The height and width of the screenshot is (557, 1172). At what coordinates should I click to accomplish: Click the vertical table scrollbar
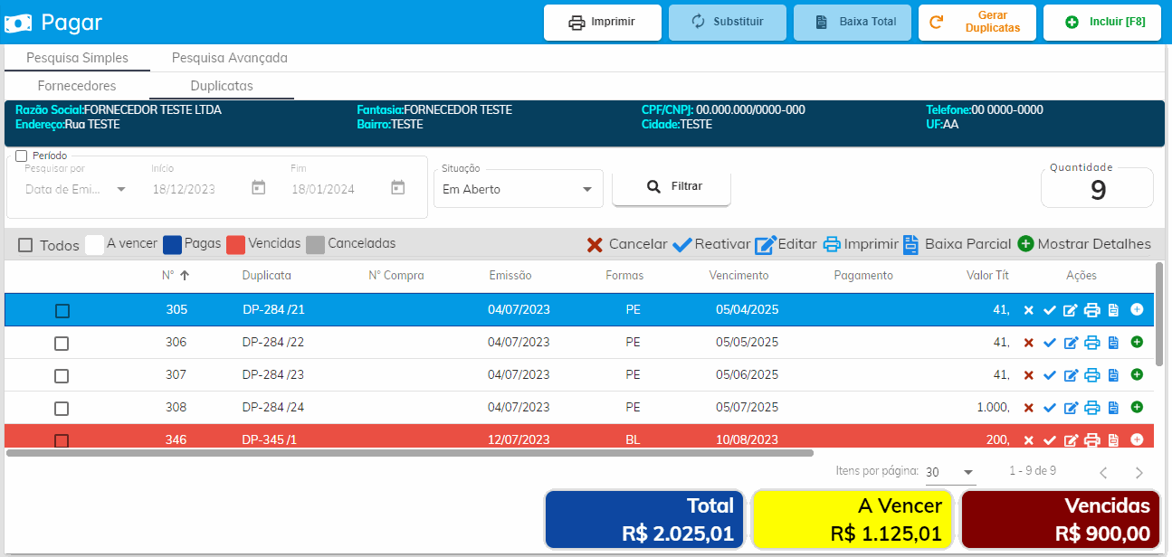[1159, 315]
